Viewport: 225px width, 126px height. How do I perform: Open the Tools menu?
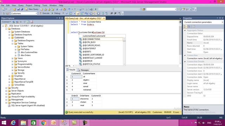click(45, 6)
